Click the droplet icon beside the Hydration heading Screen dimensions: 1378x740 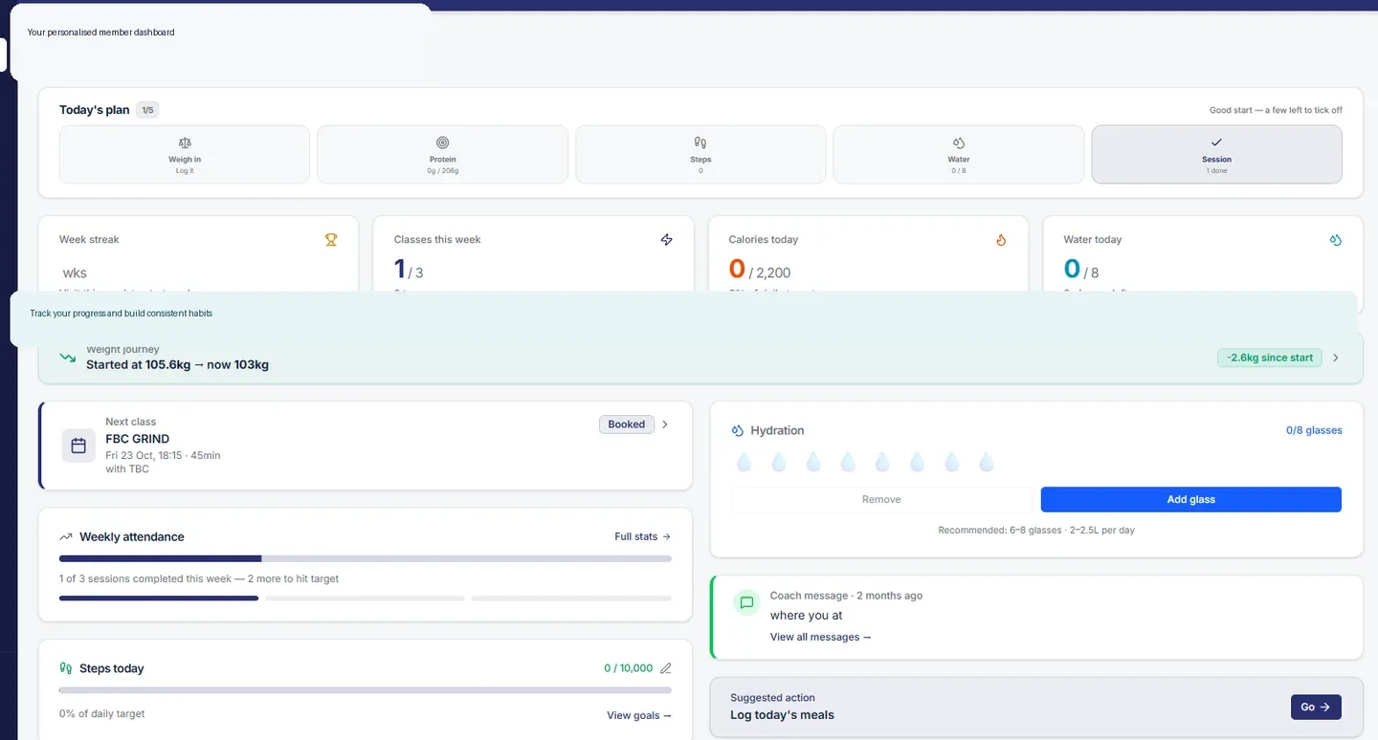pos(738,431)
